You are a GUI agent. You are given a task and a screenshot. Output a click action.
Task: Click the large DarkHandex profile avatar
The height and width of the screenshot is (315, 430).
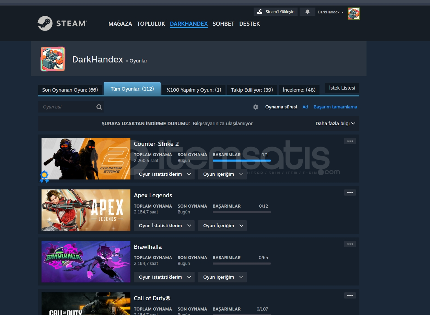point(53,59)
